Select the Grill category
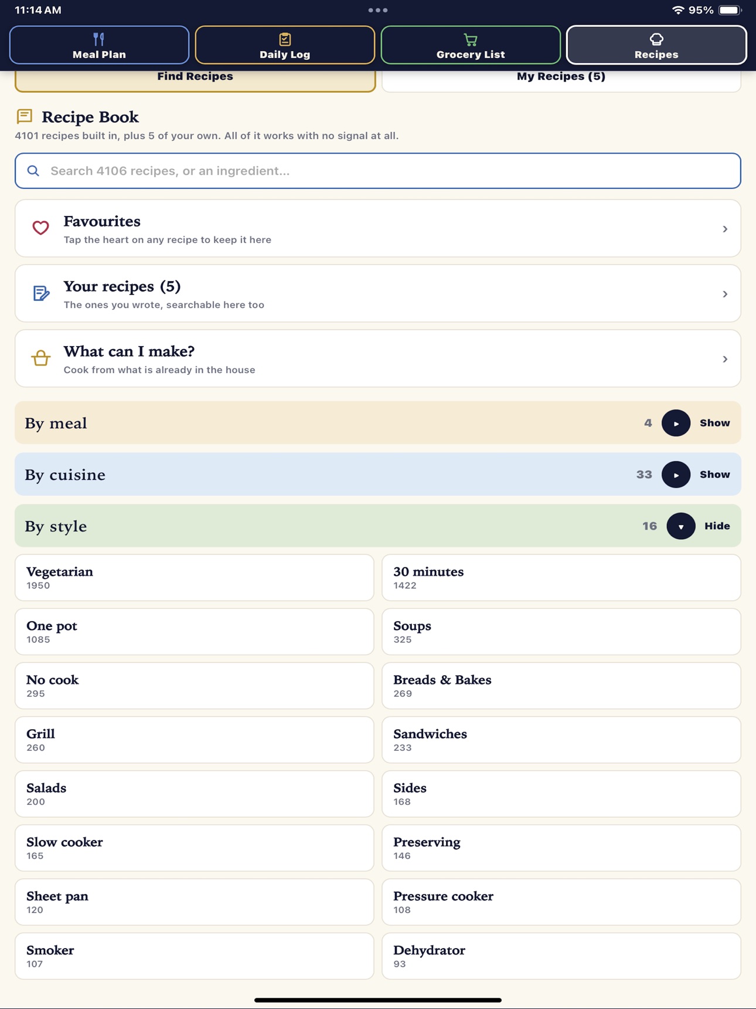The width and height of the screenshot is (756, 1009). [195, 740]
